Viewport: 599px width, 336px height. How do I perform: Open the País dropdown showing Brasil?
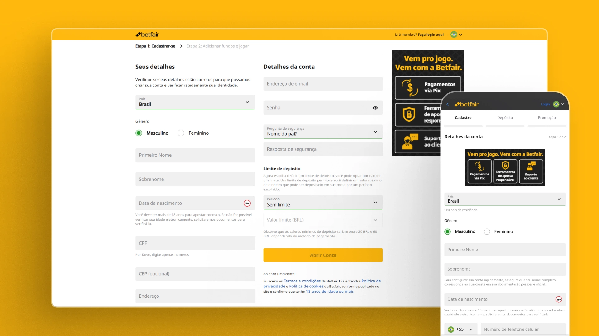195,102
